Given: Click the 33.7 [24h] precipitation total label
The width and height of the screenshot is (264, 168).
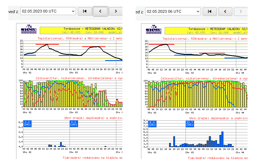Looking at the screenshot, I should 190,123.
